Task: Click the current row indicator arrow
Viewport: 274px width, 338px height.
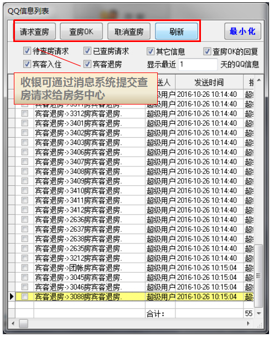Action: 12,297
